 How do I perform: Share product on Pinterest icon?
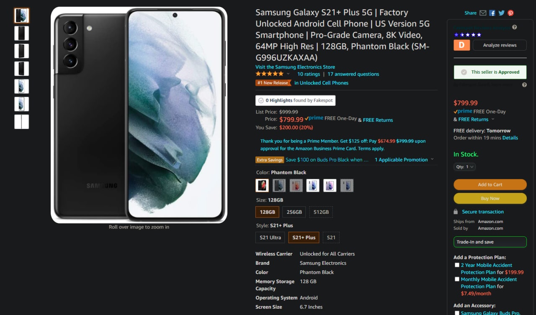[x=510, y=13]
